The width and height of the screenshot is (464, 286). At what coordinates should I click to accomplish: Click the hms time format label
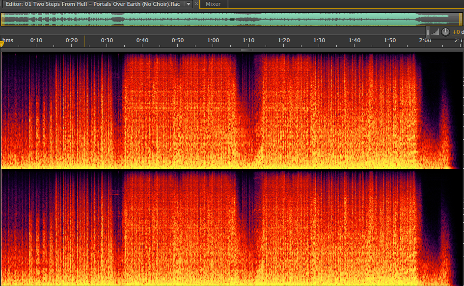tap(8, 40)
